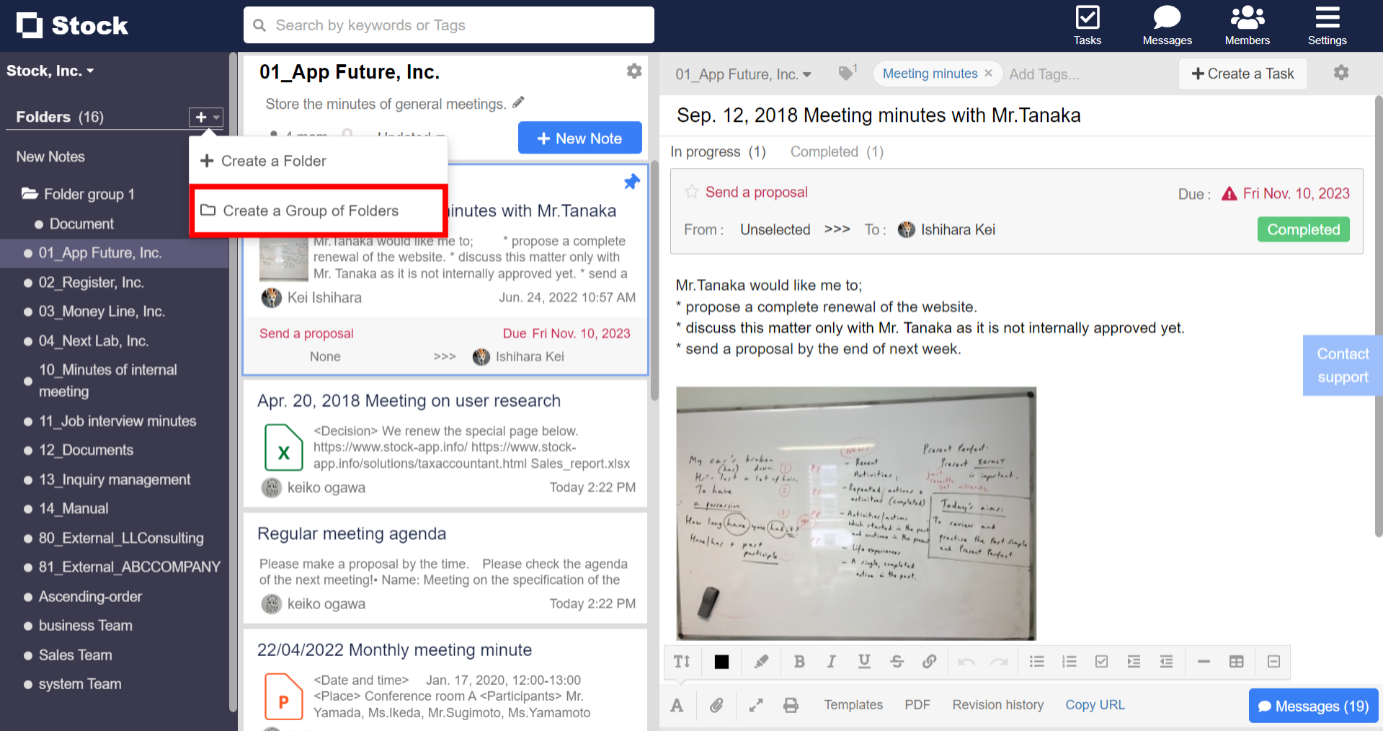Click the search by keywords field

pos(448,25)
